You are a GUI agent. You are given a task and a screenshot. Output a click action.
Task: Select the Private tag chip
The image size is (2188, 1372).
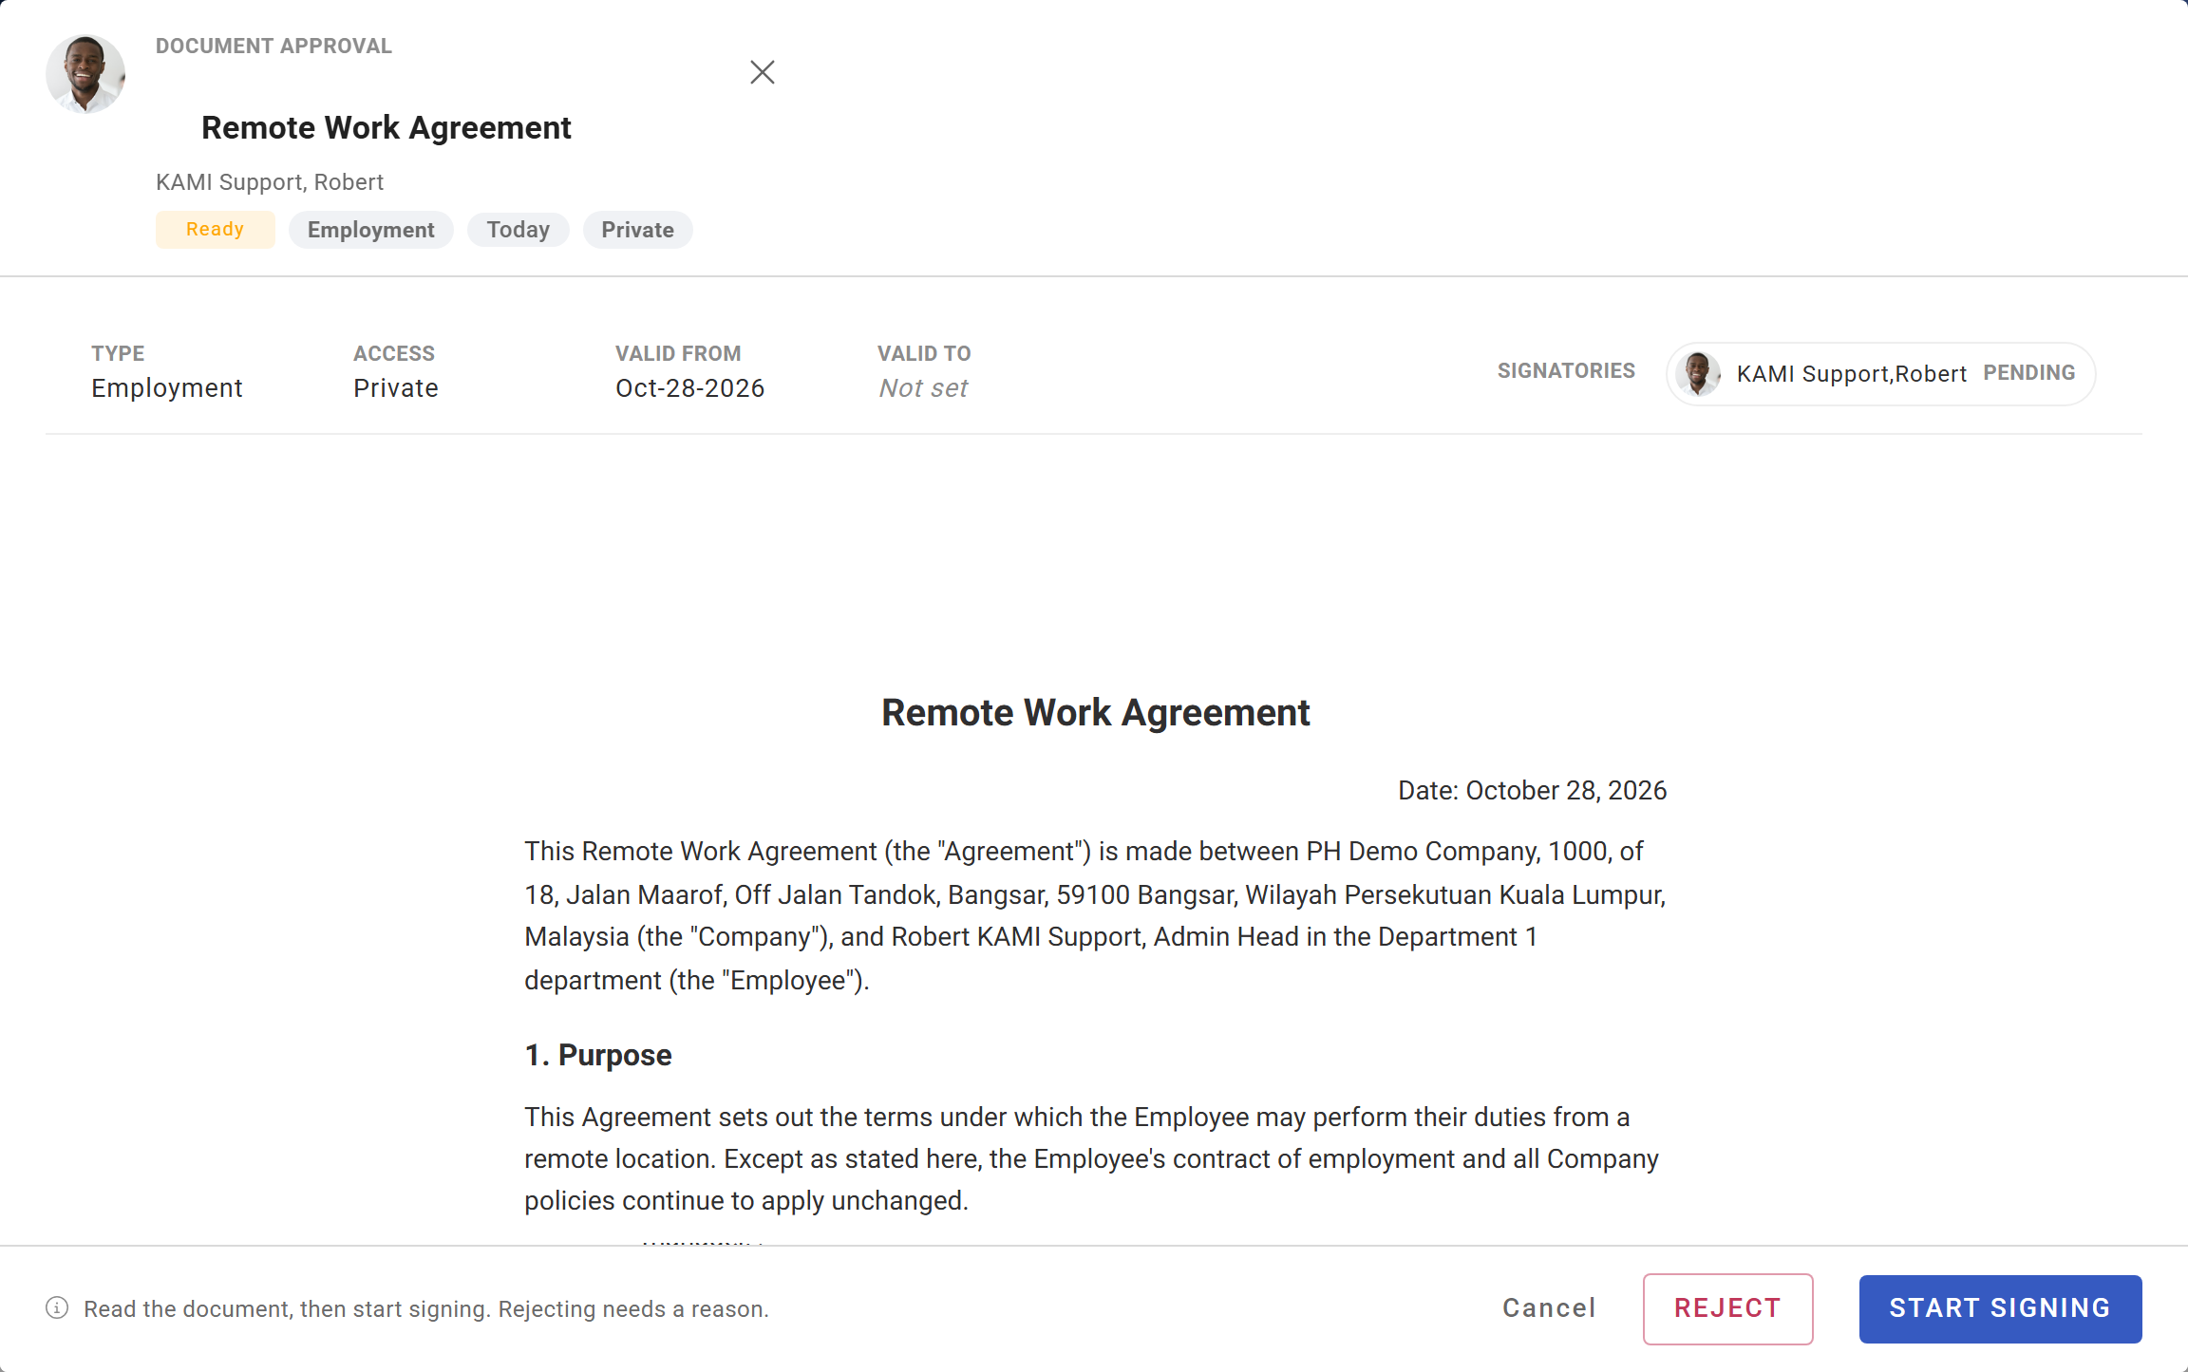tap(638, 230)
